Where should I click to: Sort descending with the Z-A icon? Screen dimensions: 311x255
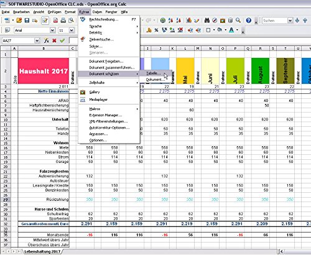click(179, 21)
